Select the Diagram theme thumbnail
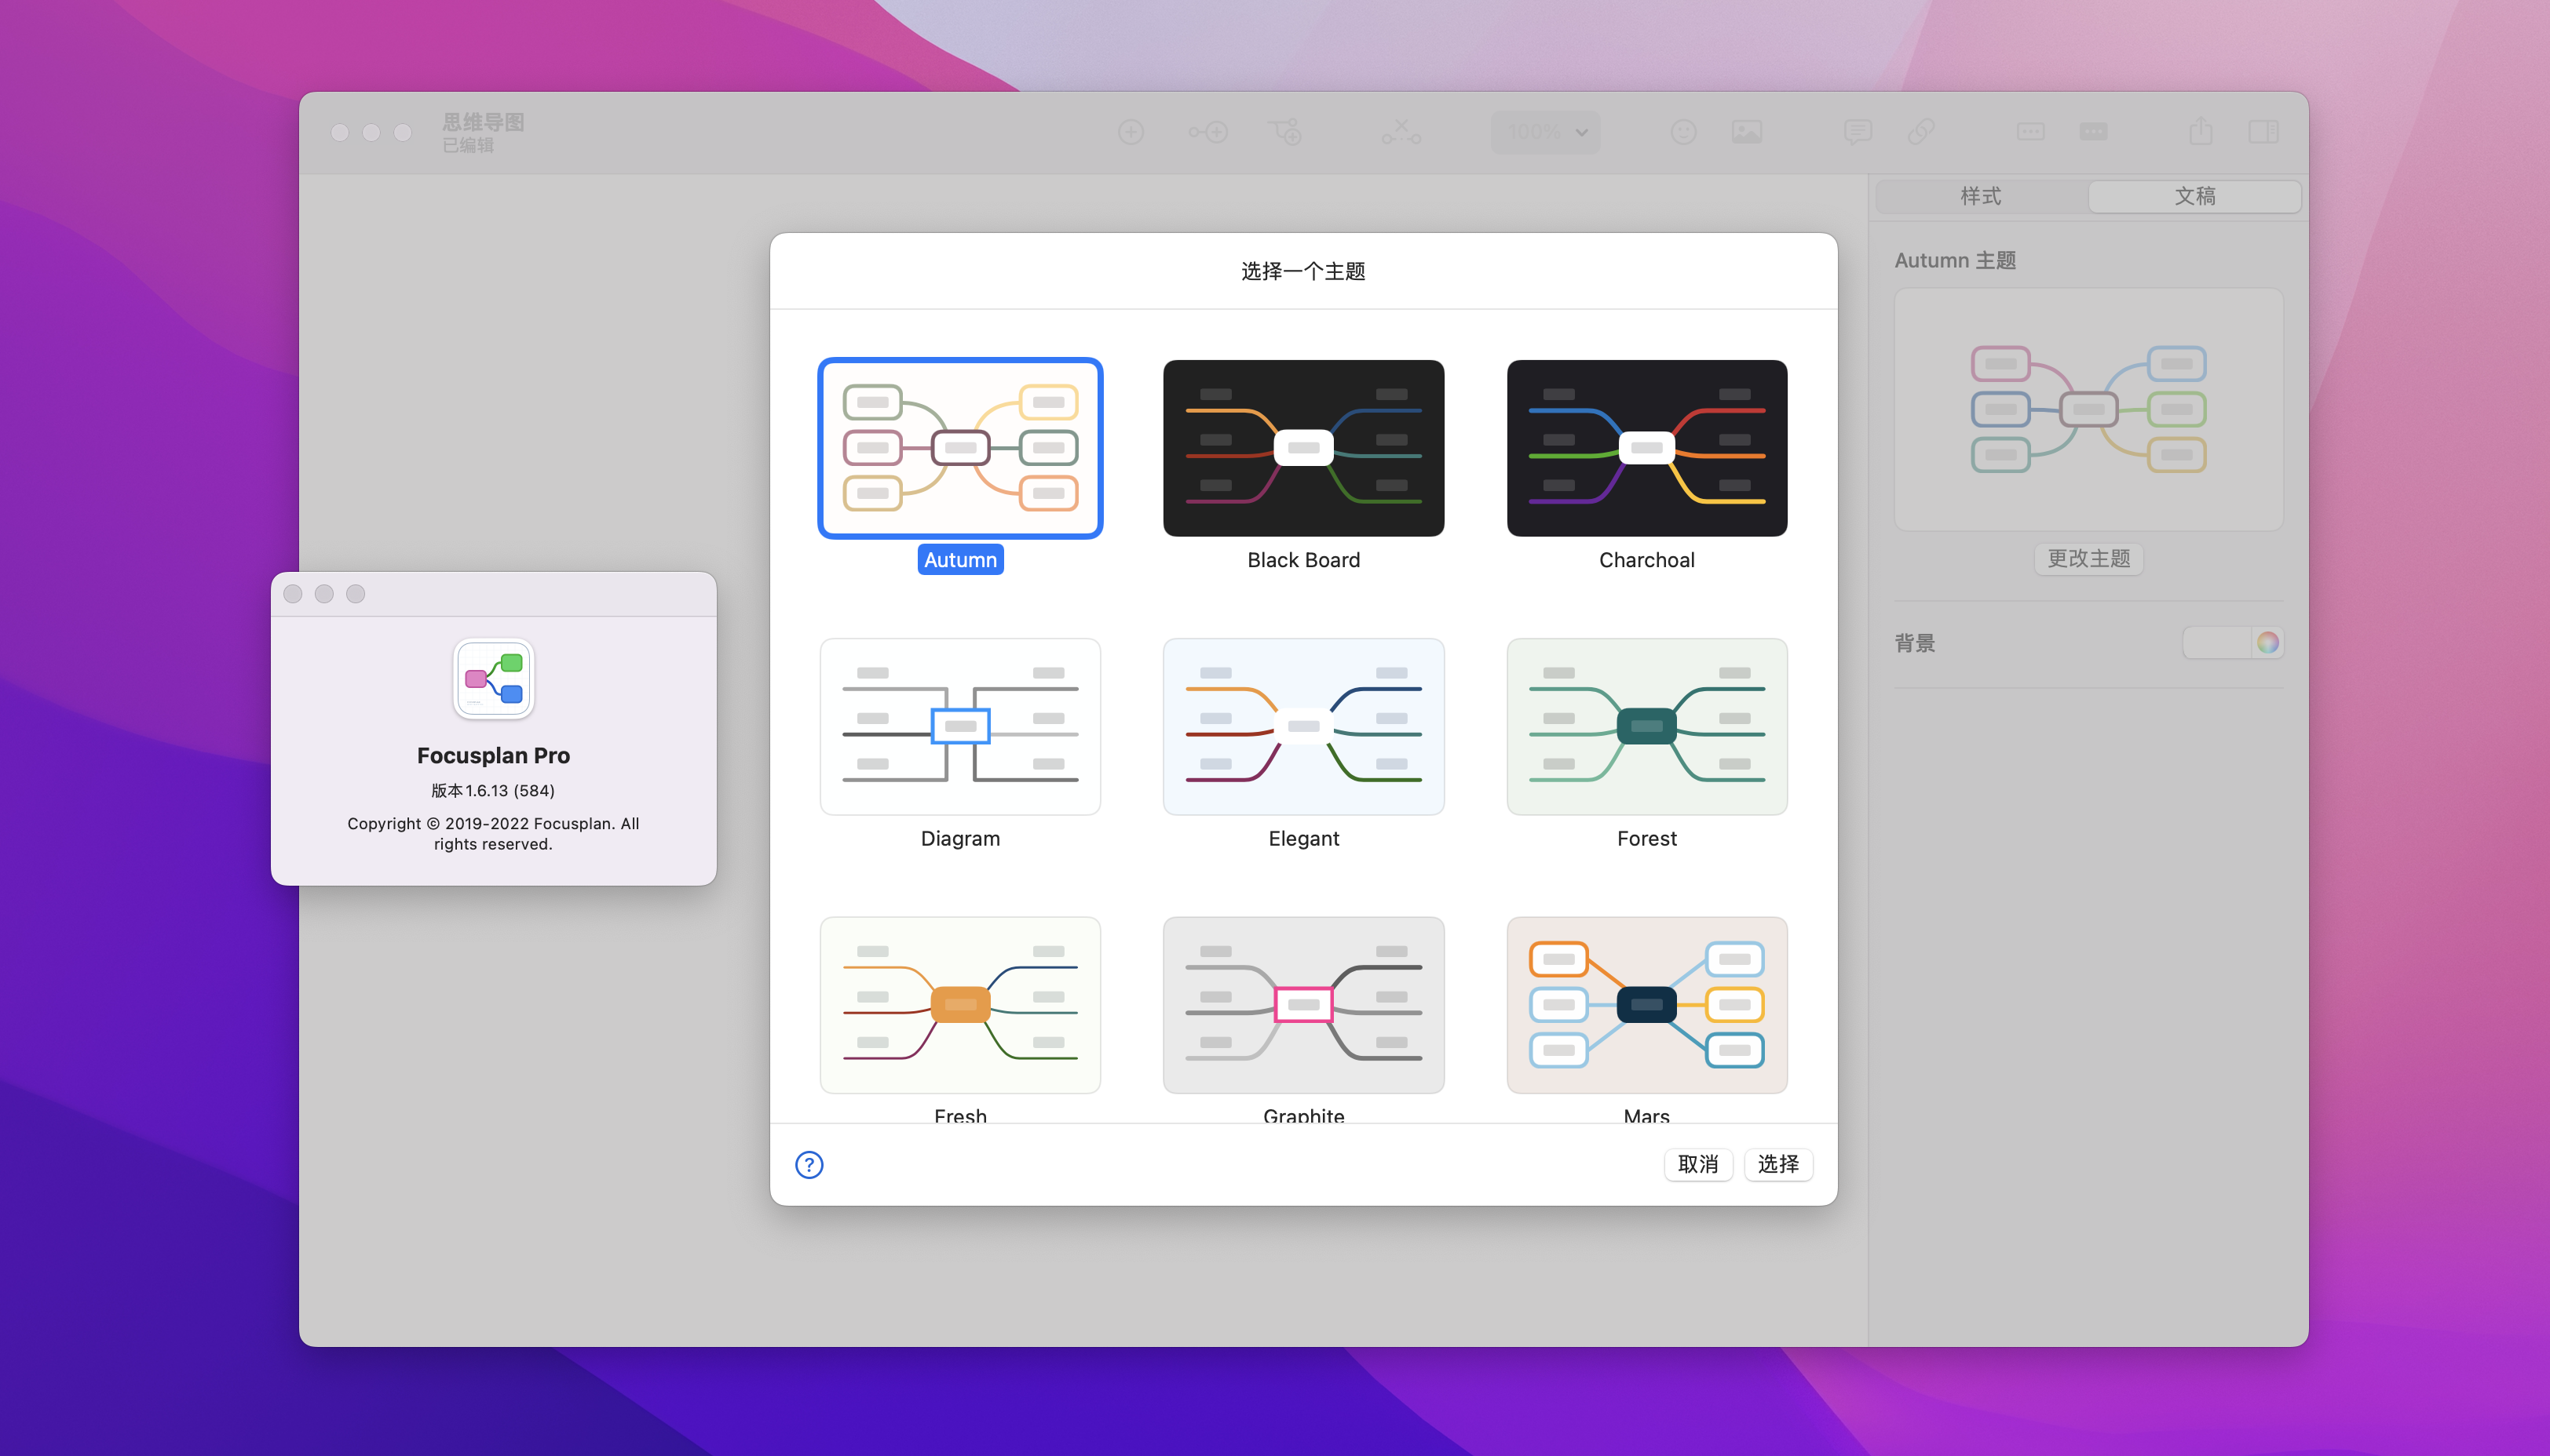2550x1456 pixels. [x=959, y=726]
